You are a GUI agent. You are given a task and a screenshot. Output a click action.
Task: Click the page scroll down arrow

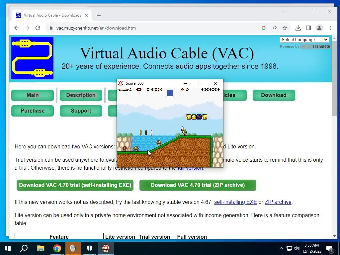(x=334, y=236)
